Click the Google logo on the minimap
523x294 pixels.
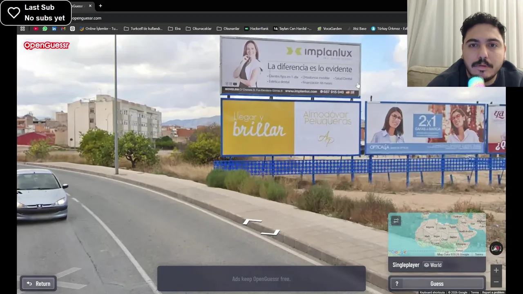point(399,252)
